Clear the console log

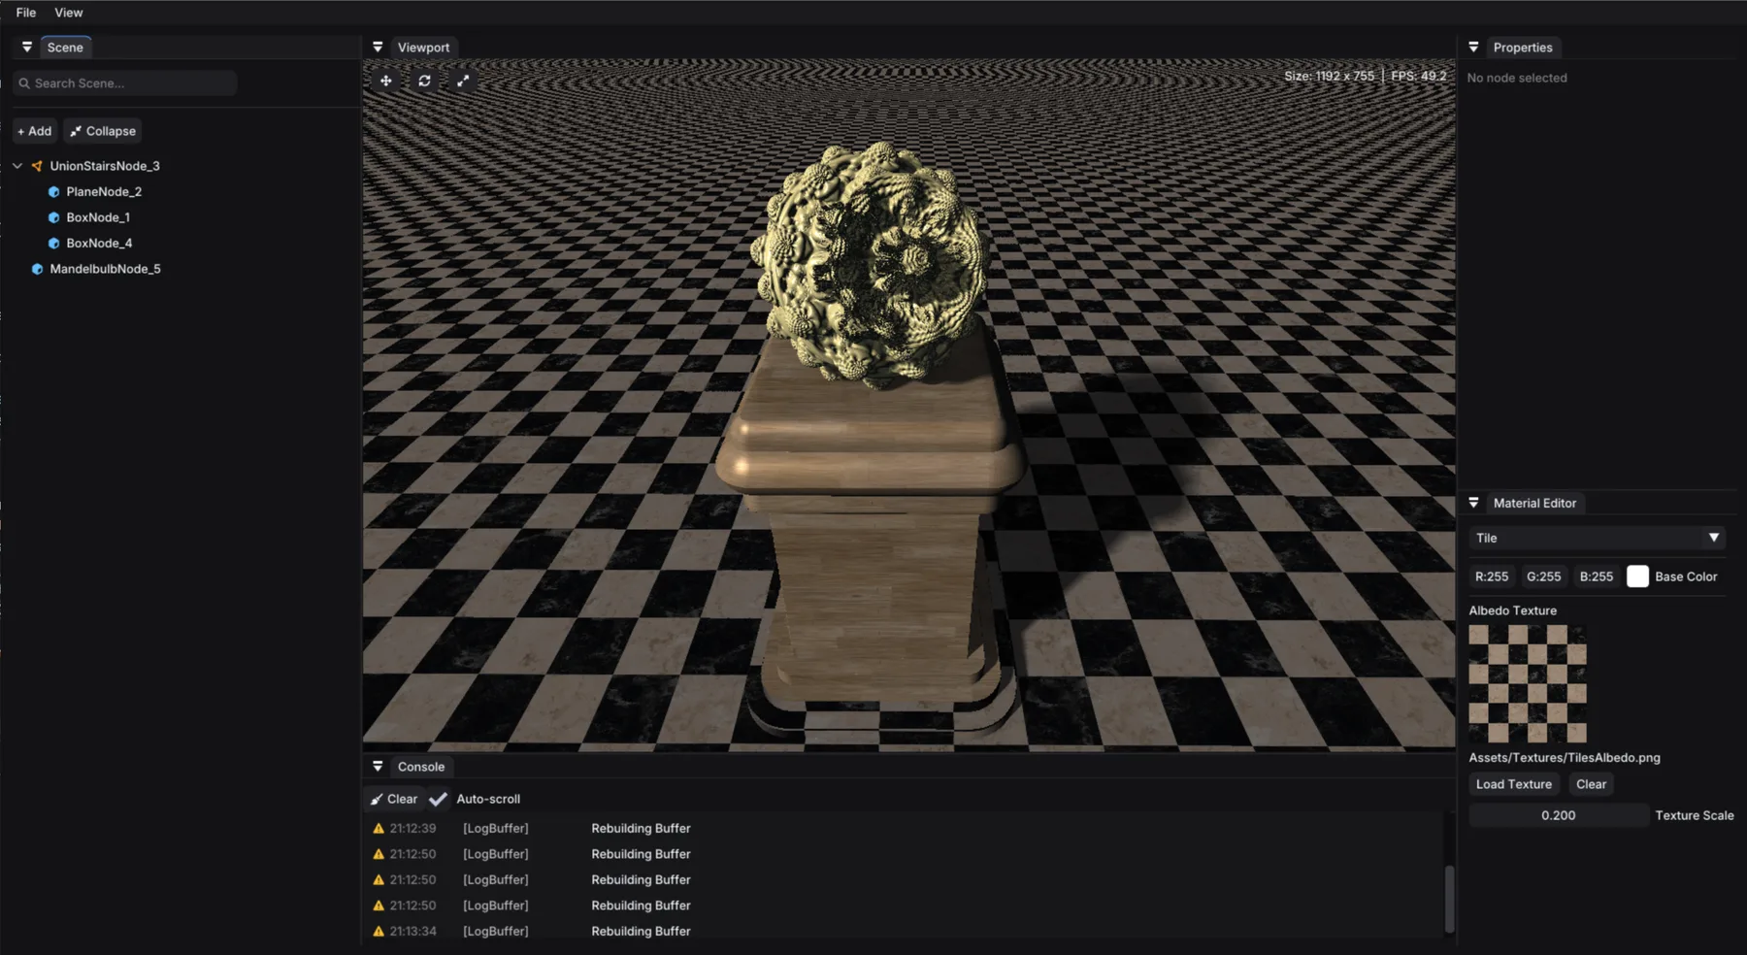(x=394, y=799)
